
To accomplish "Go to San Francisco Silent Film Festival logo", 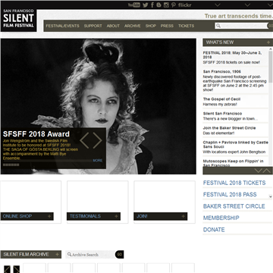I will point(19,20).
